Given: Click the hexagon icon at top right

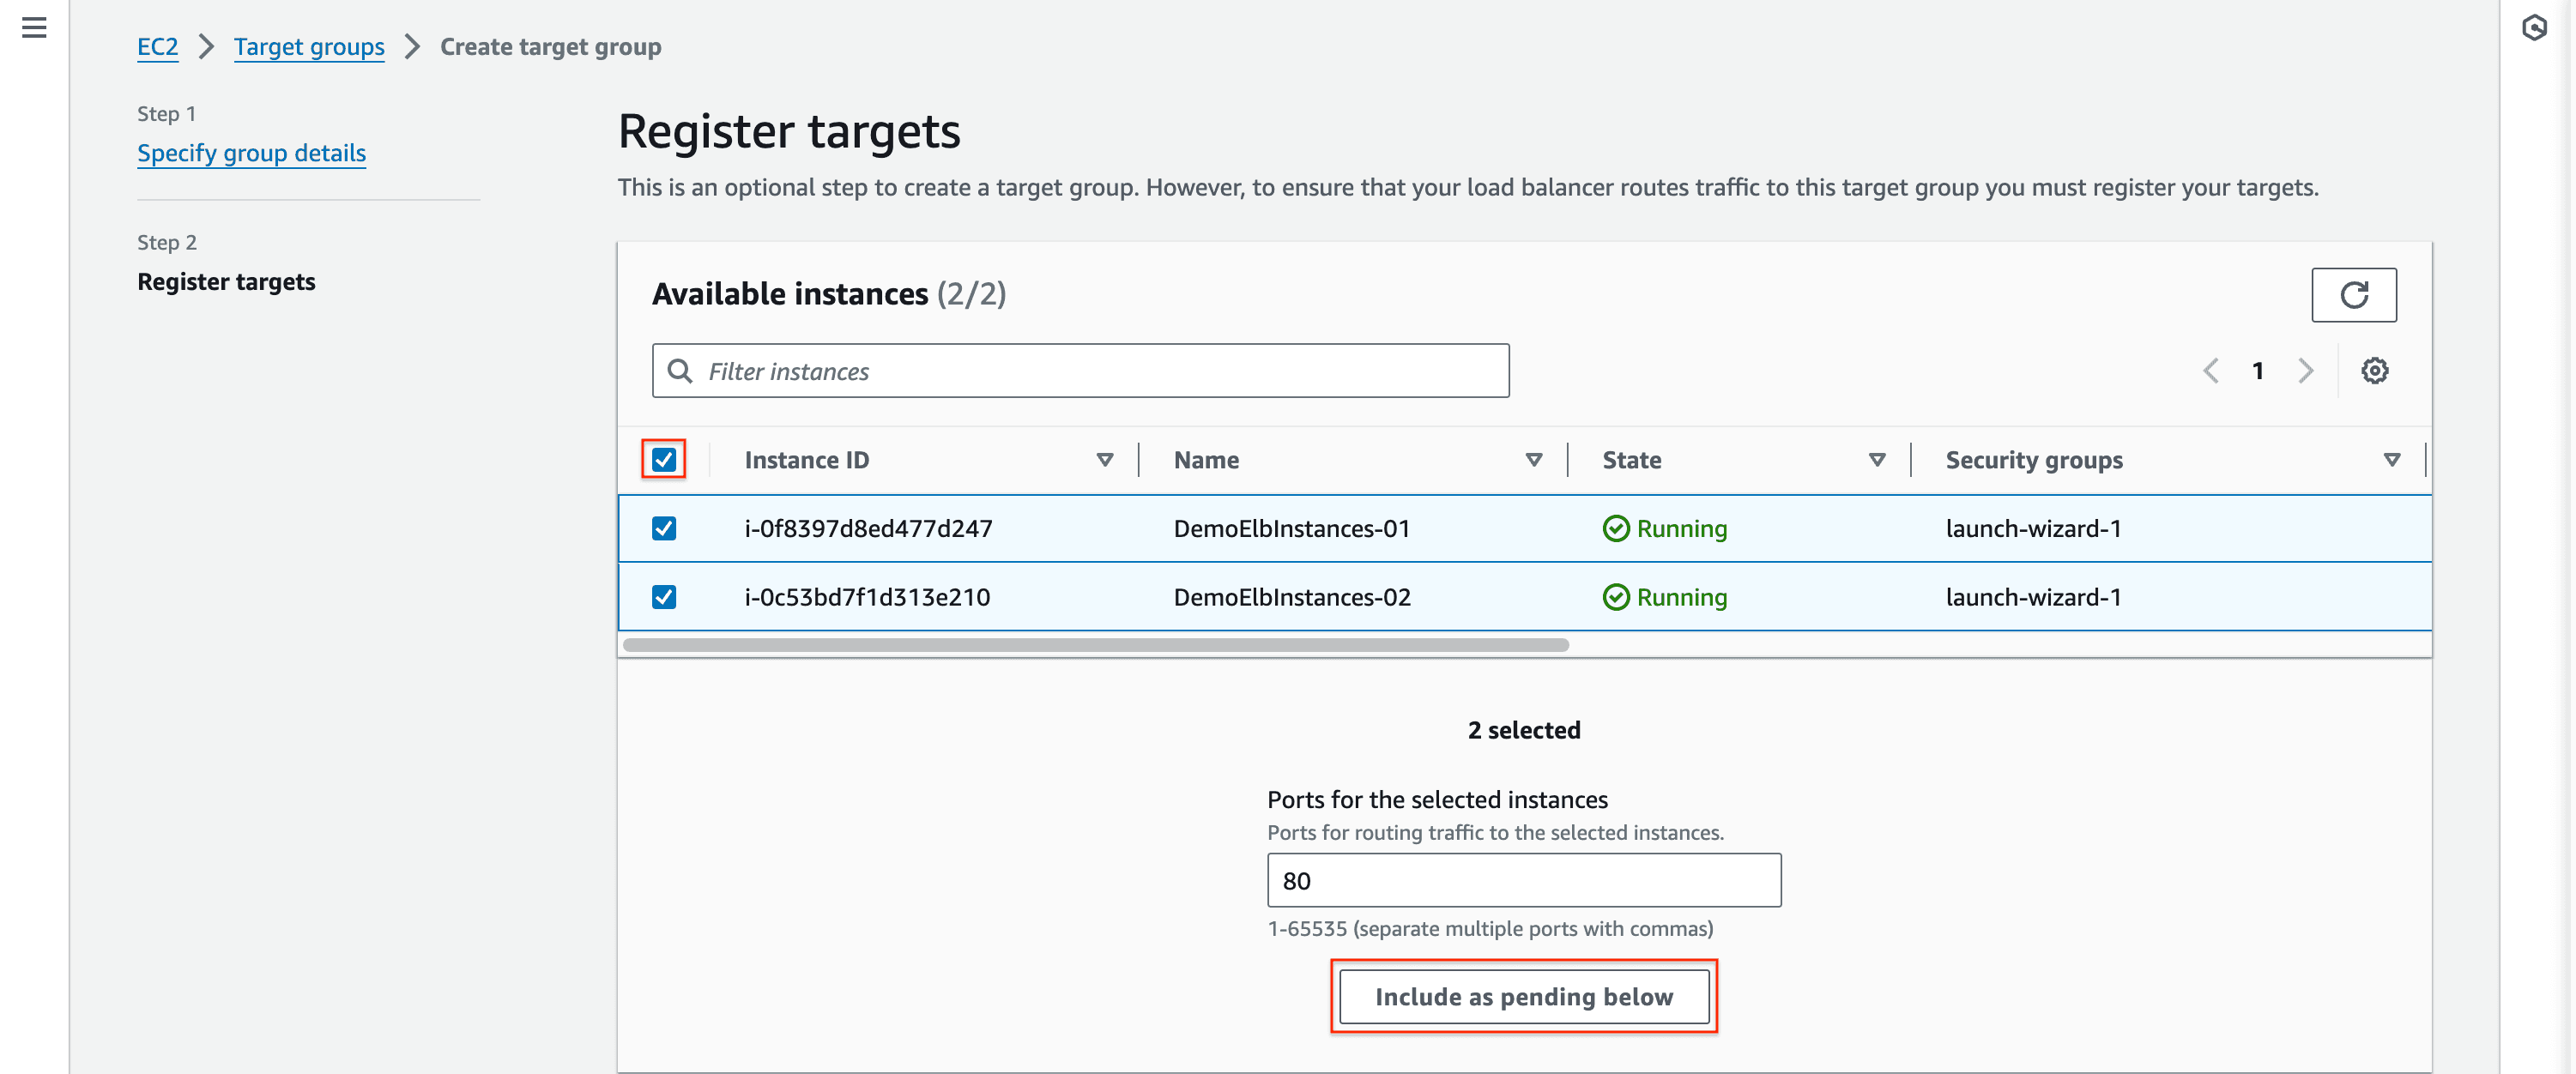Looking at the screenshot, I should click(x=2533, y=27).
